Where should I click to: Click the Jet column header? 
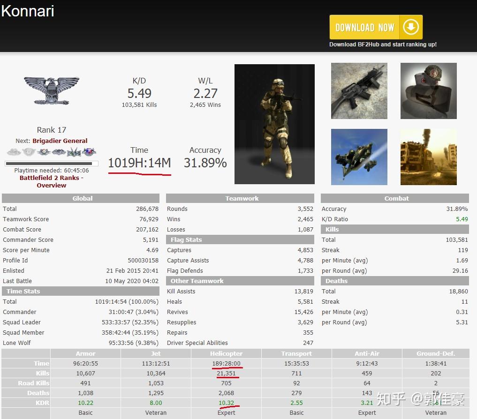pos(156,353)
